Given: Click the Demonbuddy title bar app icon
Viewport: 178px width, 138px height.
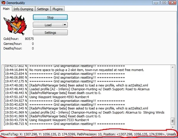Looking at the screenshot, I should tap(3, 3).
